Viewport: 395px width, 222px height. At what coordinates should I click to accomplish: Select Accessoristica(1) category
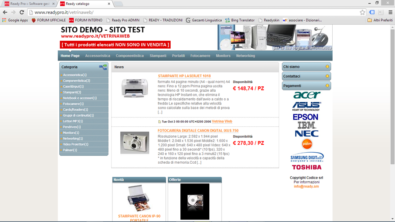(x=75, y=75)
